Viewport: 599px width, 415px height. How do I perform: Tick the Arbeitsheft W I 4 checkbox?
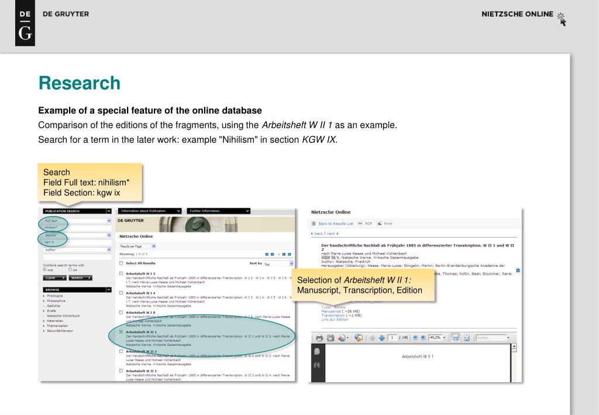(x=121, y=293)
